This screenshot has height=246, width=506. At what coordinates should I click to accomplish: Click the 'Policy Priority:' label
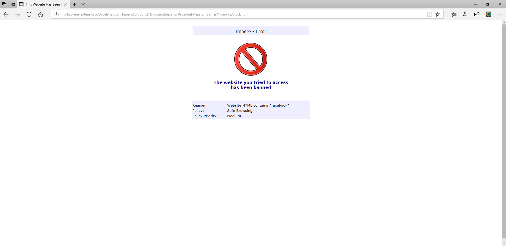[205, 116]
